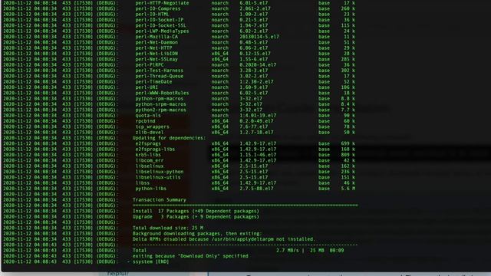Screen dimensions: 491x276
Task: Click the 'libcom_err' package name
Action: point(150,160)
